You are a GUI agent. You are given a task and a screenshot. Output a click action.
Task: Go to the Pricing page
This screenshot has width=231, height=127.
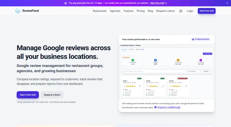click(141, 11)
